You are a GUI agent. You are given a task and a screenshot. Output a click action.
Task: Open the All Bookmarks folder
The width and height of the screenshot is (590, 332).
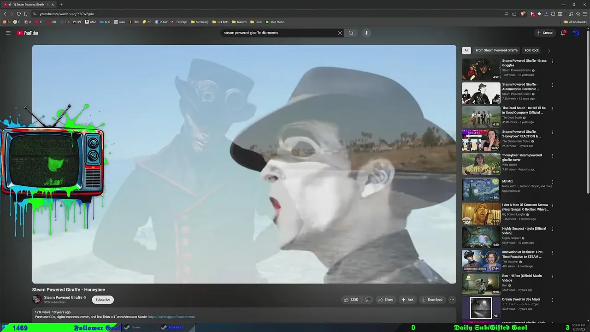click(575, 22)
